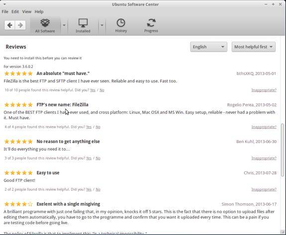Click the star rating of the 'Easy to use' review
This screenshot has width=286, height=235.
click(x=18, y=173)
